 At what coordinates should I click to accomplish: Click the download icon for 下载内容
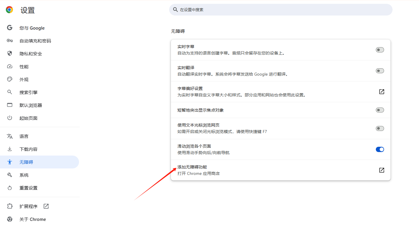click(x=10, y=149)
